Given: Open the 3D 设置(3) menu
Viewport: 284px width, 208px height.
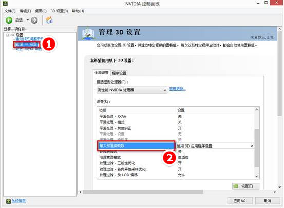Looking at the screenshot, I should pos(59,11).
